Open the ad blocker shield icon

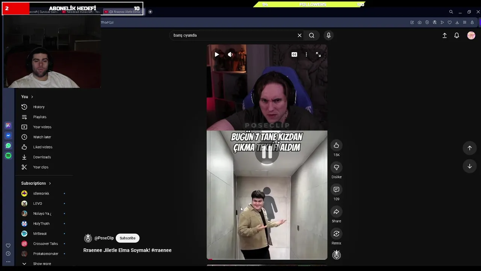[427, 23]
